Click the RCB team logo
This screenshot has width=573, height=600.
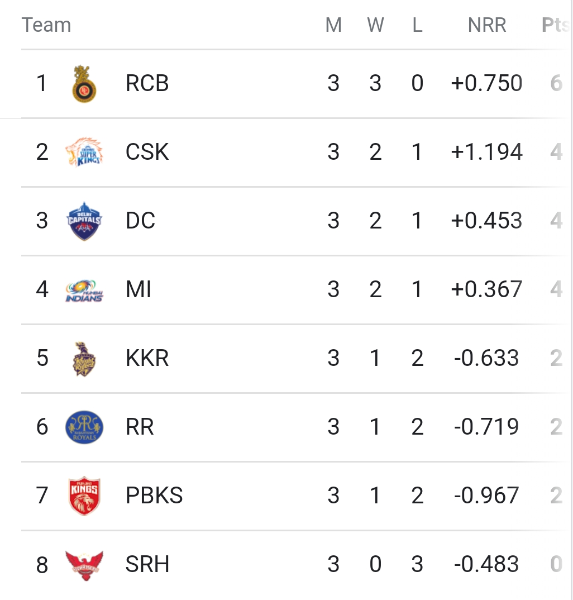84,84
